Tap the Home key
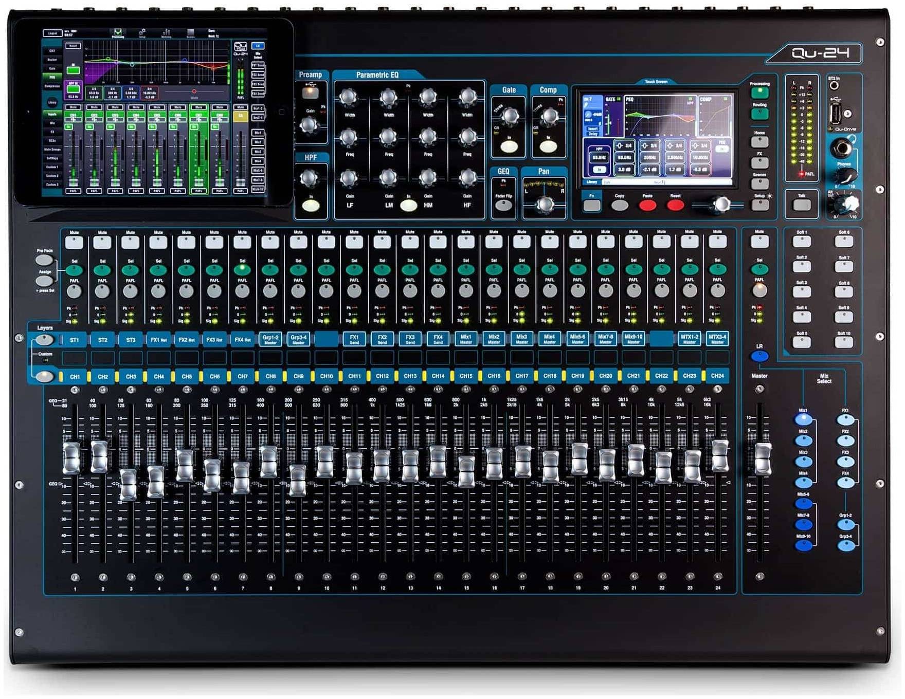This screenshot has height=699, width=905. point(759,141)
